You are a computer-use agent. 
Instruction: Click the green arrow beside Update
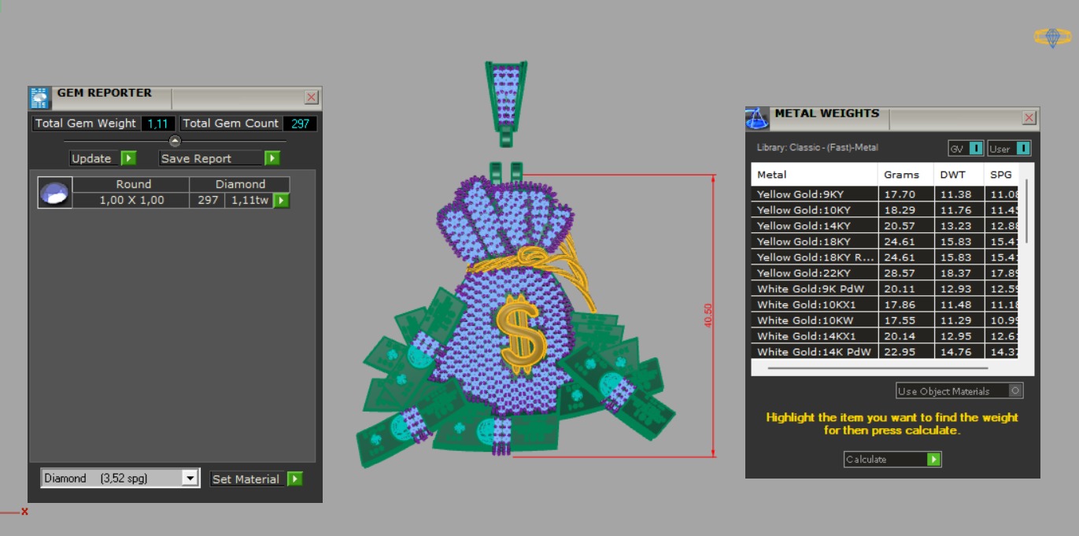click(128, 158)
